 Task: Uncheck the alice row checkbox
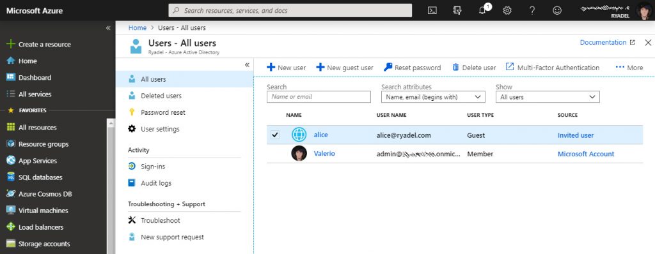click(275, 135)
